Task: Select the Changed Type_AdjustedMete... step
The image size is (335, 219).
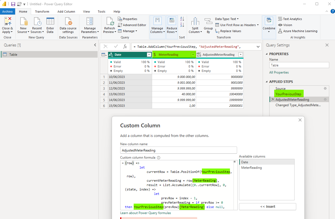Action: 298,105
